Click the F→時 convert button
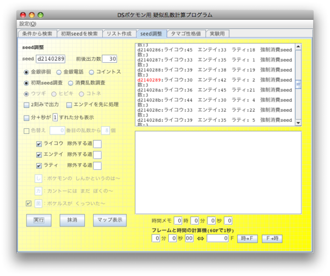330x276 pixels. [272, 239]
